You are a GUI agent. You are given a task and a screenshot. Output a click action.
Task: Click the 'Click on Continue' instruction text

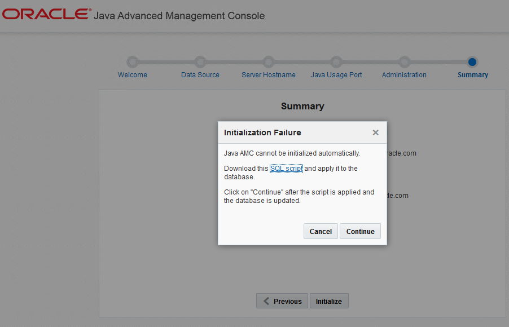[x=299, y=196]
